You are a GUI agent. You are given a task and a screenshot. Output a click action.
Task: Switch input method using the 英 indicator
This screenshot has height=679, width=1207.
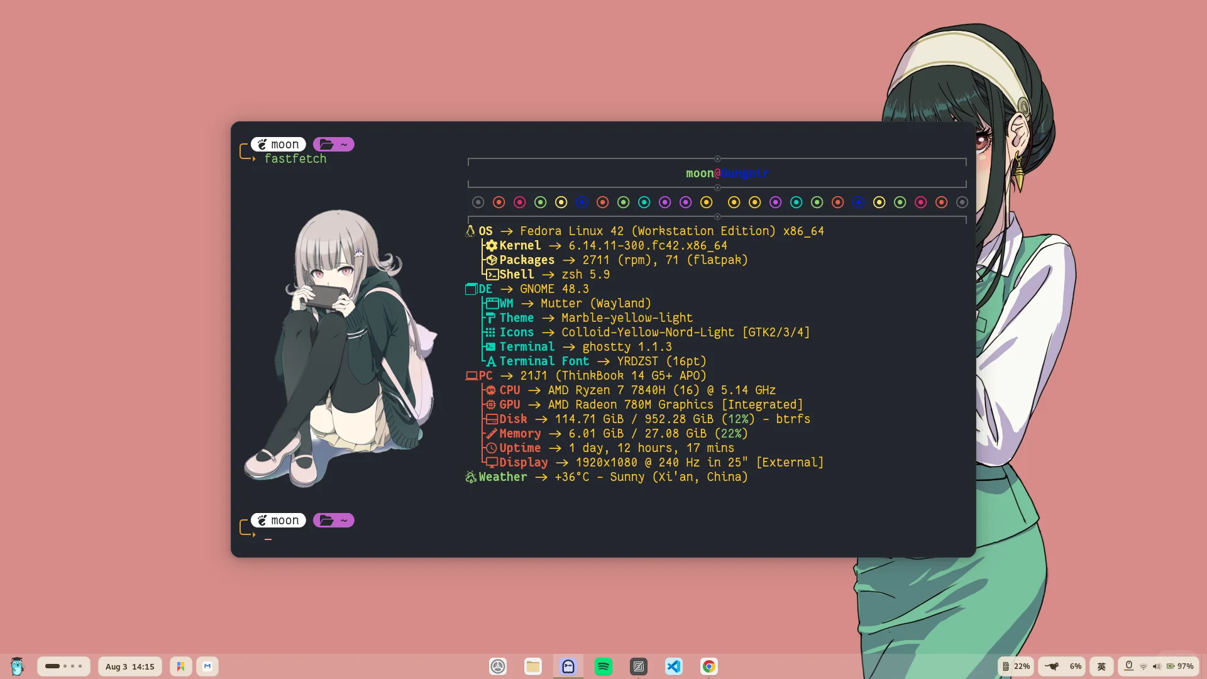[1102, 666]
